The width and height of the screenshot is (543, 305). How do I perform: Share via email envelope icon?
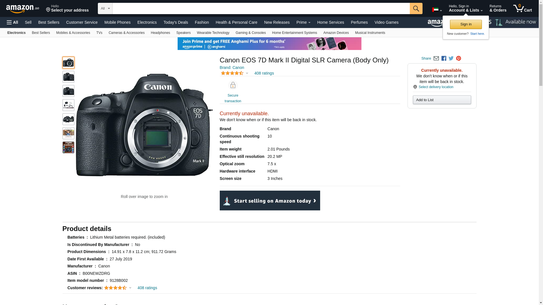[x=436, y=58]
